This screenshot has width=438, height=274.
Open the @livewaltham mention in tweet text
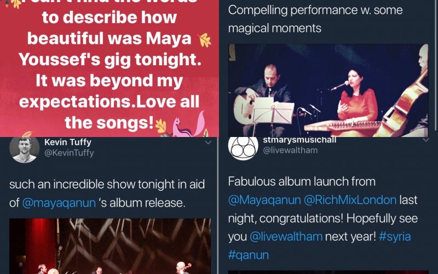[x=286, y=237]
